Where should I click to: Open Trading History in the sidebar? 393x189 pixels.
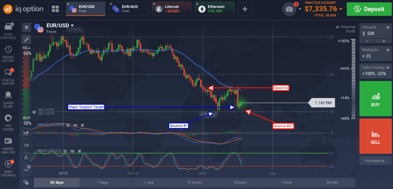pyautogui.click(x=8, y=54)
